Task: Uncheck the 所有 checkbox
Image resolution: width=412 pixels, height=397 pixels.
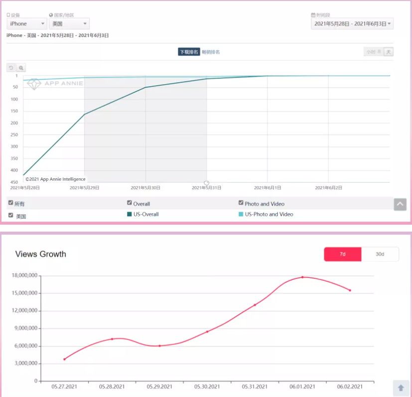Action: [11, 203]
